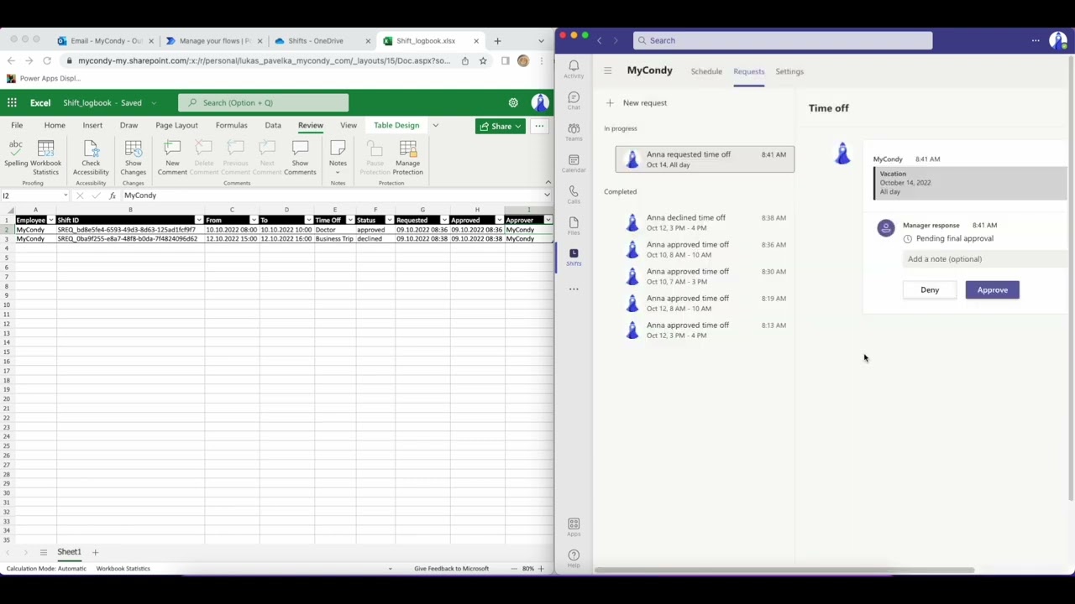
Task: Switch to the Home ribbon tab
Action: [x=55, y=125]
